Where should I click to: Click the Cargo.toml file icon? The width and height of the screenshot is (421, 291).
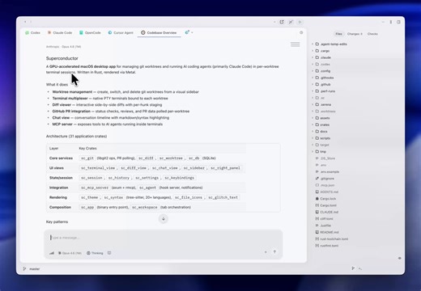(317, 205)
